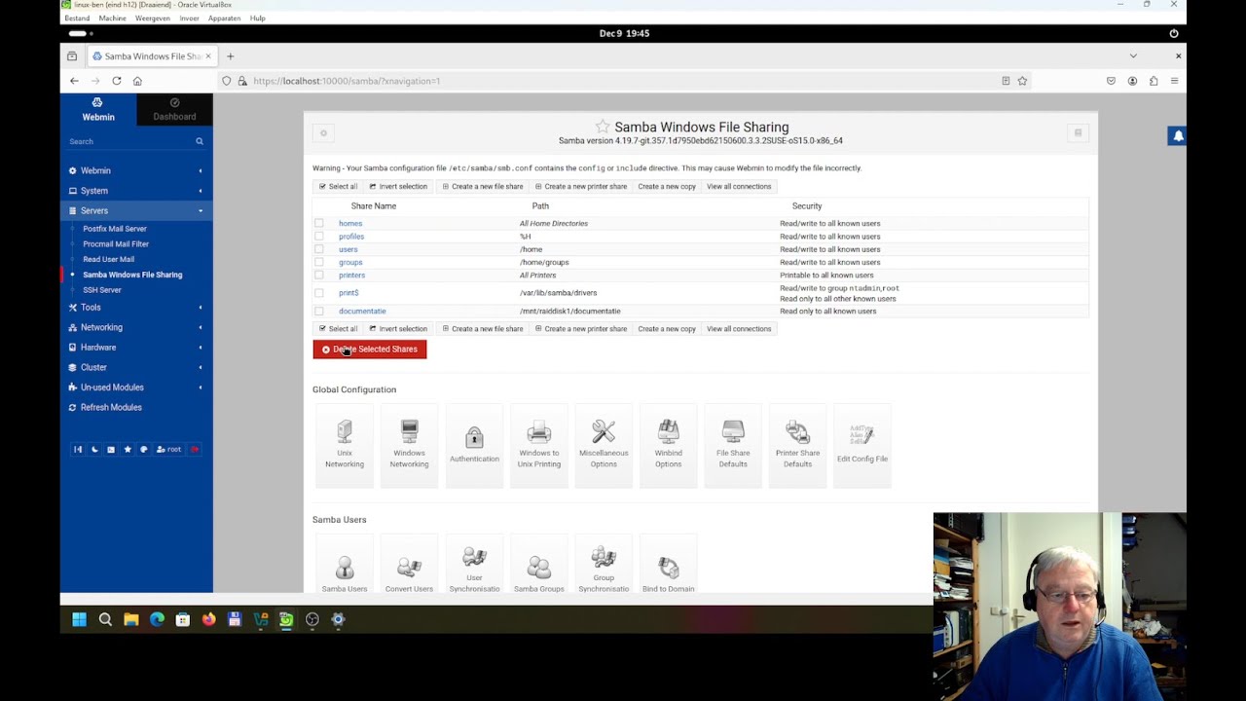Check the box for the groups share
The image size is (1246, 701).
[x=318, y=262]
